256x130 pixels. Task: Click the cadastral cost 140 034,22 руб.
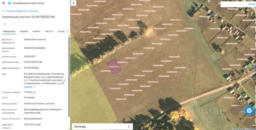coord(32,125)
